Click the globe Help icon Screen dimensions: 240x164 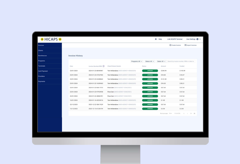(156, 39)
